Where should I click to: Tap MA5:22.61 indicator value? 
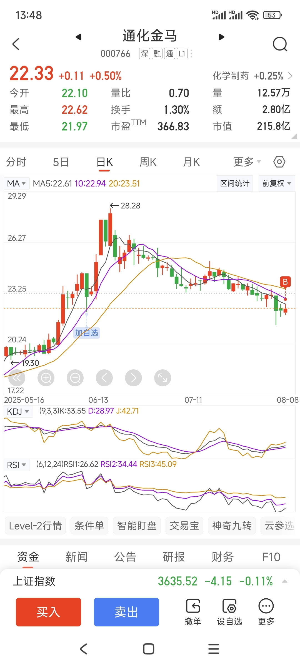click(52, 183)
